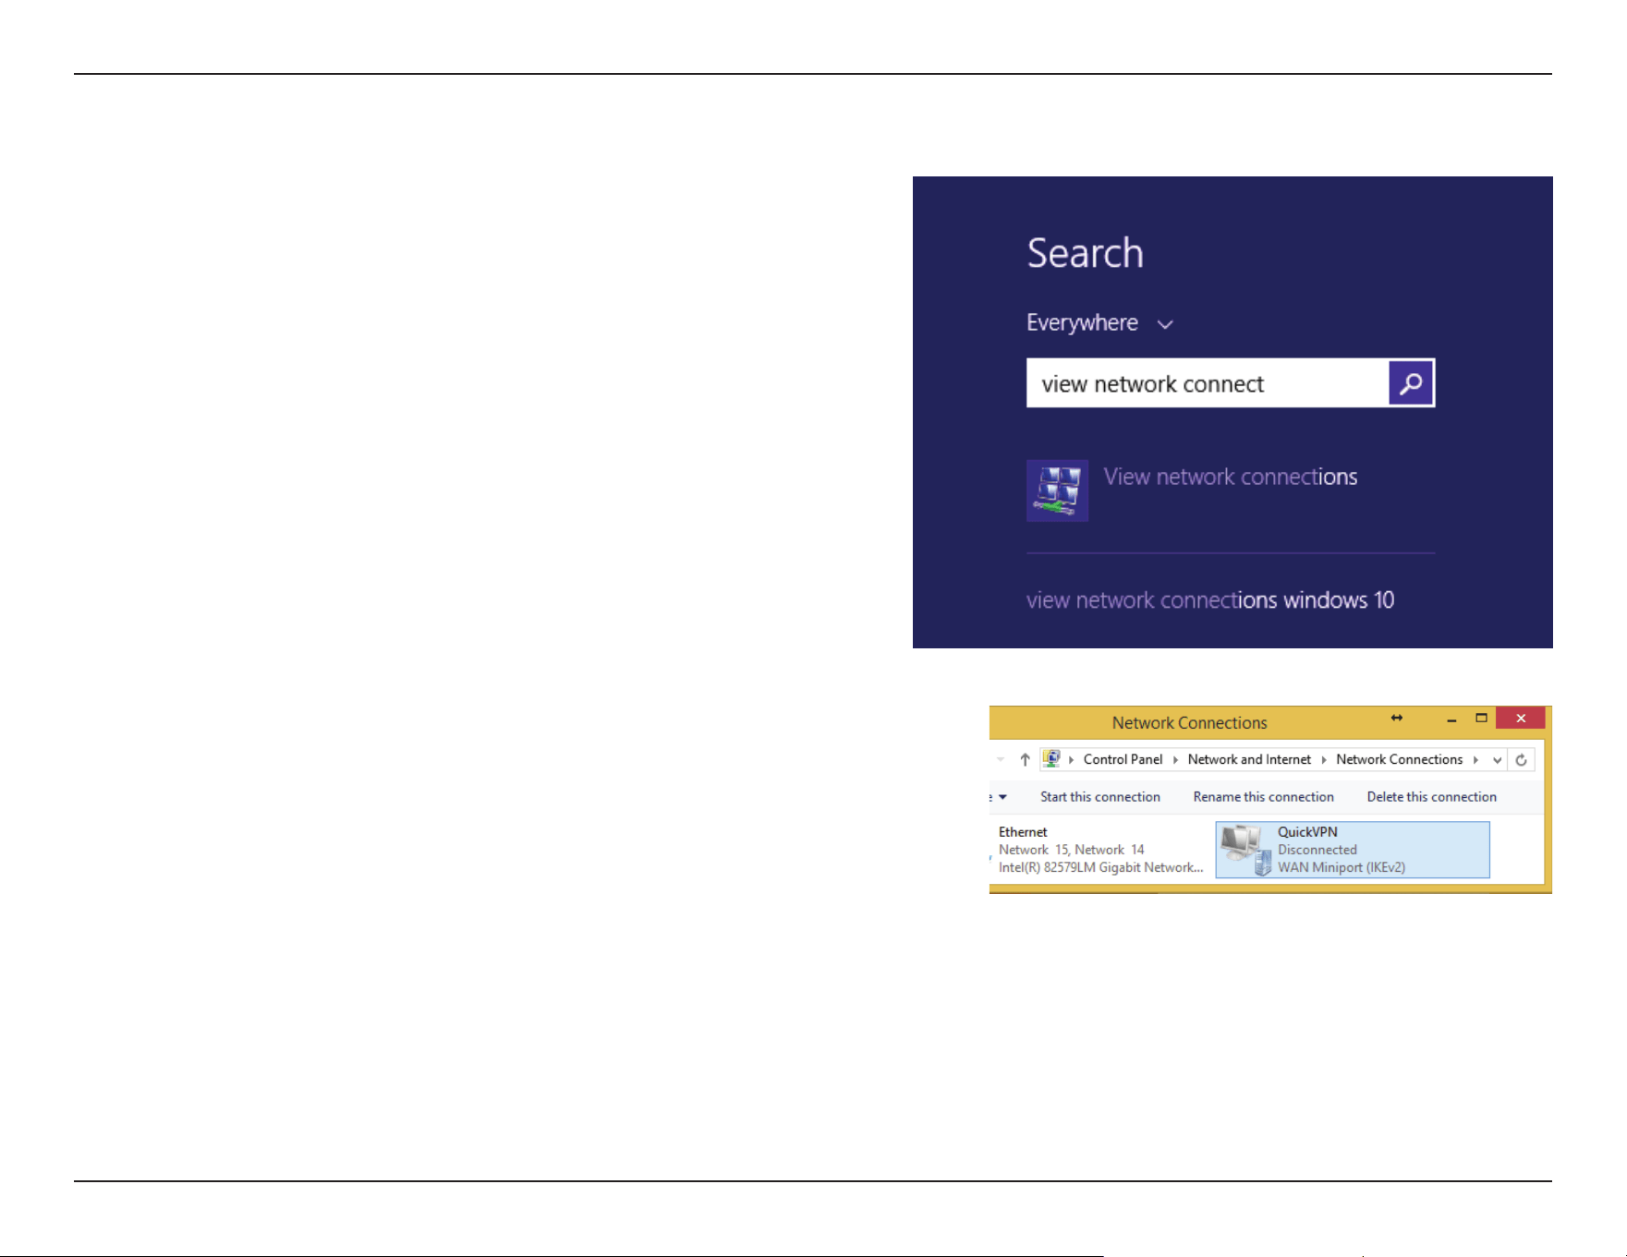Click the magnifier search button
The height and width of the screenshot is (1257, 1627).
click(x=1411, y=383)
